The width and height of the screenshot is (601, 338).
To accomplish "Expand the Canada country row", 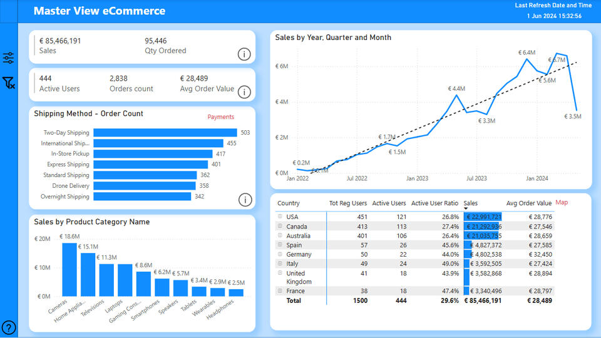I will (280, 226).
